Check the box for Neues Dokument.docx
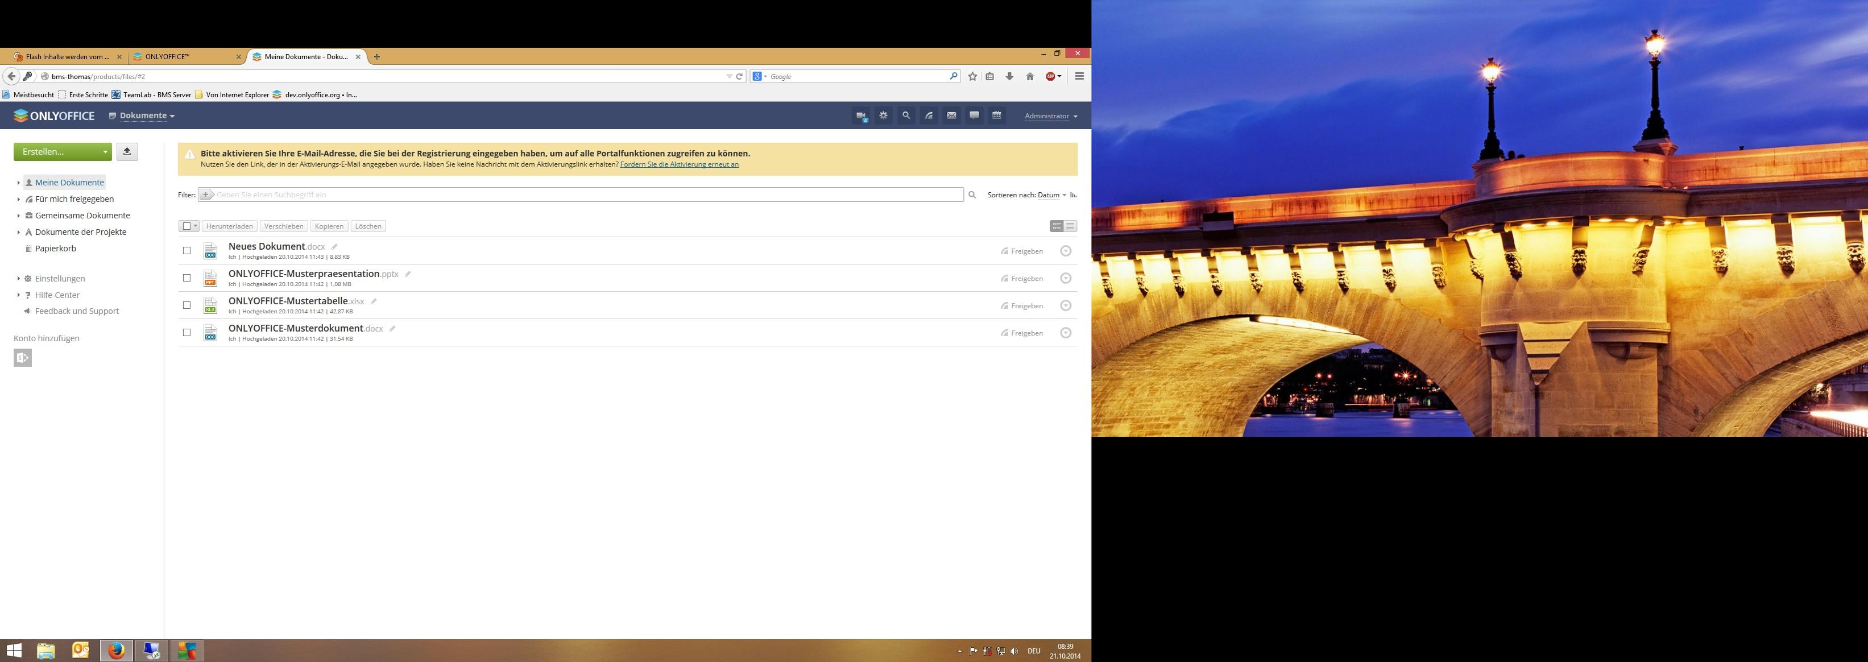The width and height of the screenshot is (1868, 662). (x=187, y=251)
